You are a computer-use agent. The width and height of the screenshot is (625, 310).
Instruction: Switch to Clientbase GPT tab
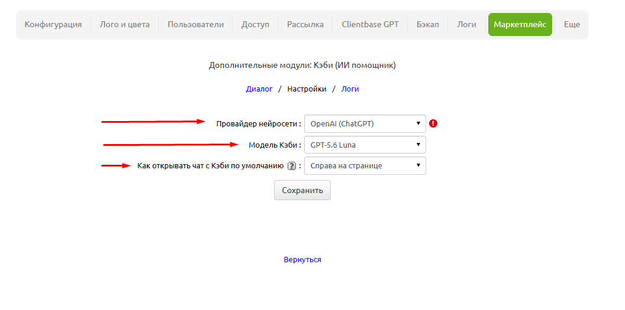(371, 25)
